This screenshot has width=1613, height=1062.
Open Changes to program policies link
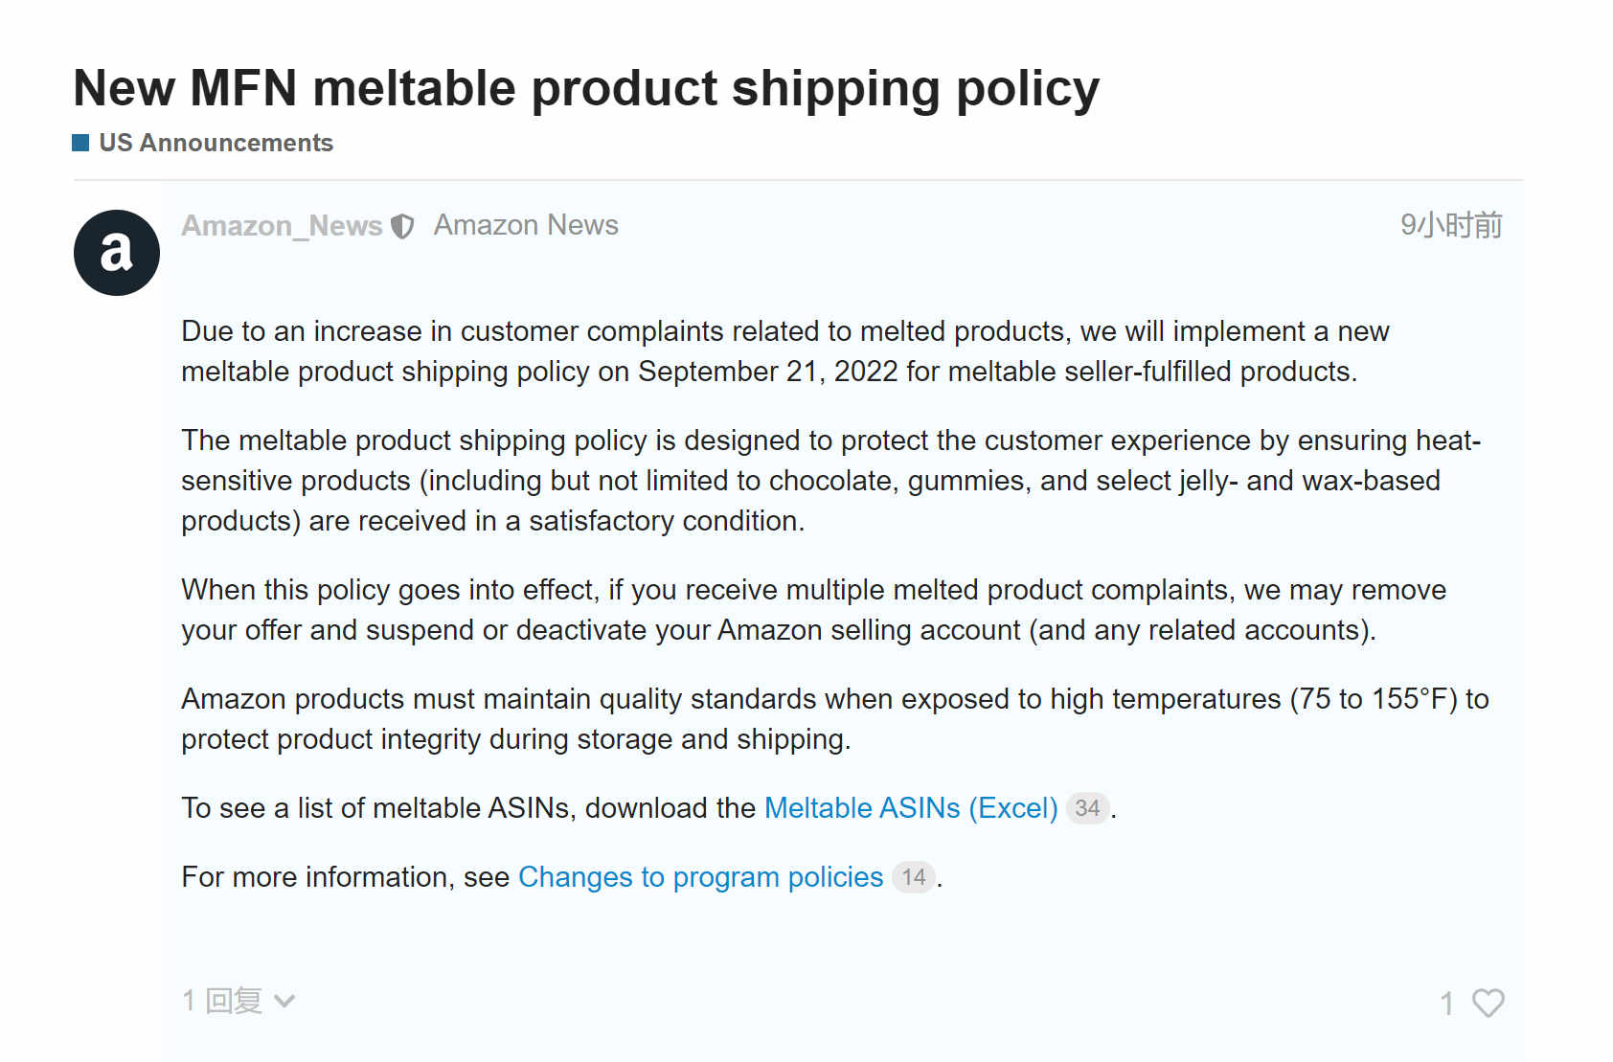click(700, 877)
